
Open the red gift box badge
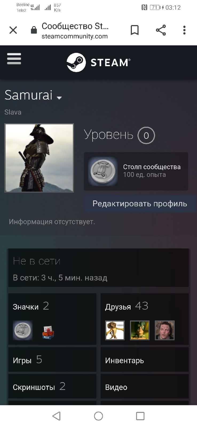[48, 331]
